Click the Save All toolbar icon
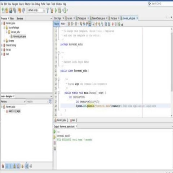This screenshot has height=173, width=173. pos(15,10)
